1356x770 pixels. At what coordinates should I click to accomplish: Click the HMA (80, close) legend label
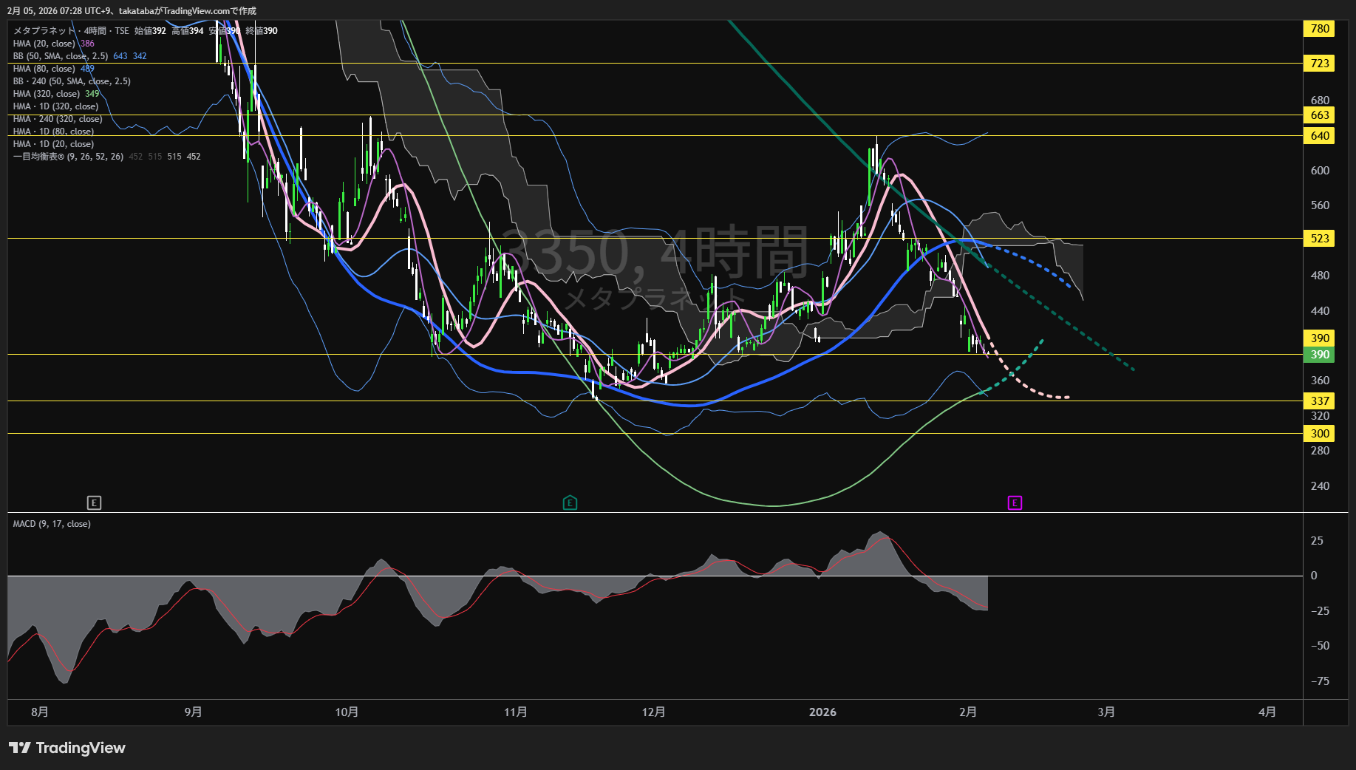(x=44, y=69)
